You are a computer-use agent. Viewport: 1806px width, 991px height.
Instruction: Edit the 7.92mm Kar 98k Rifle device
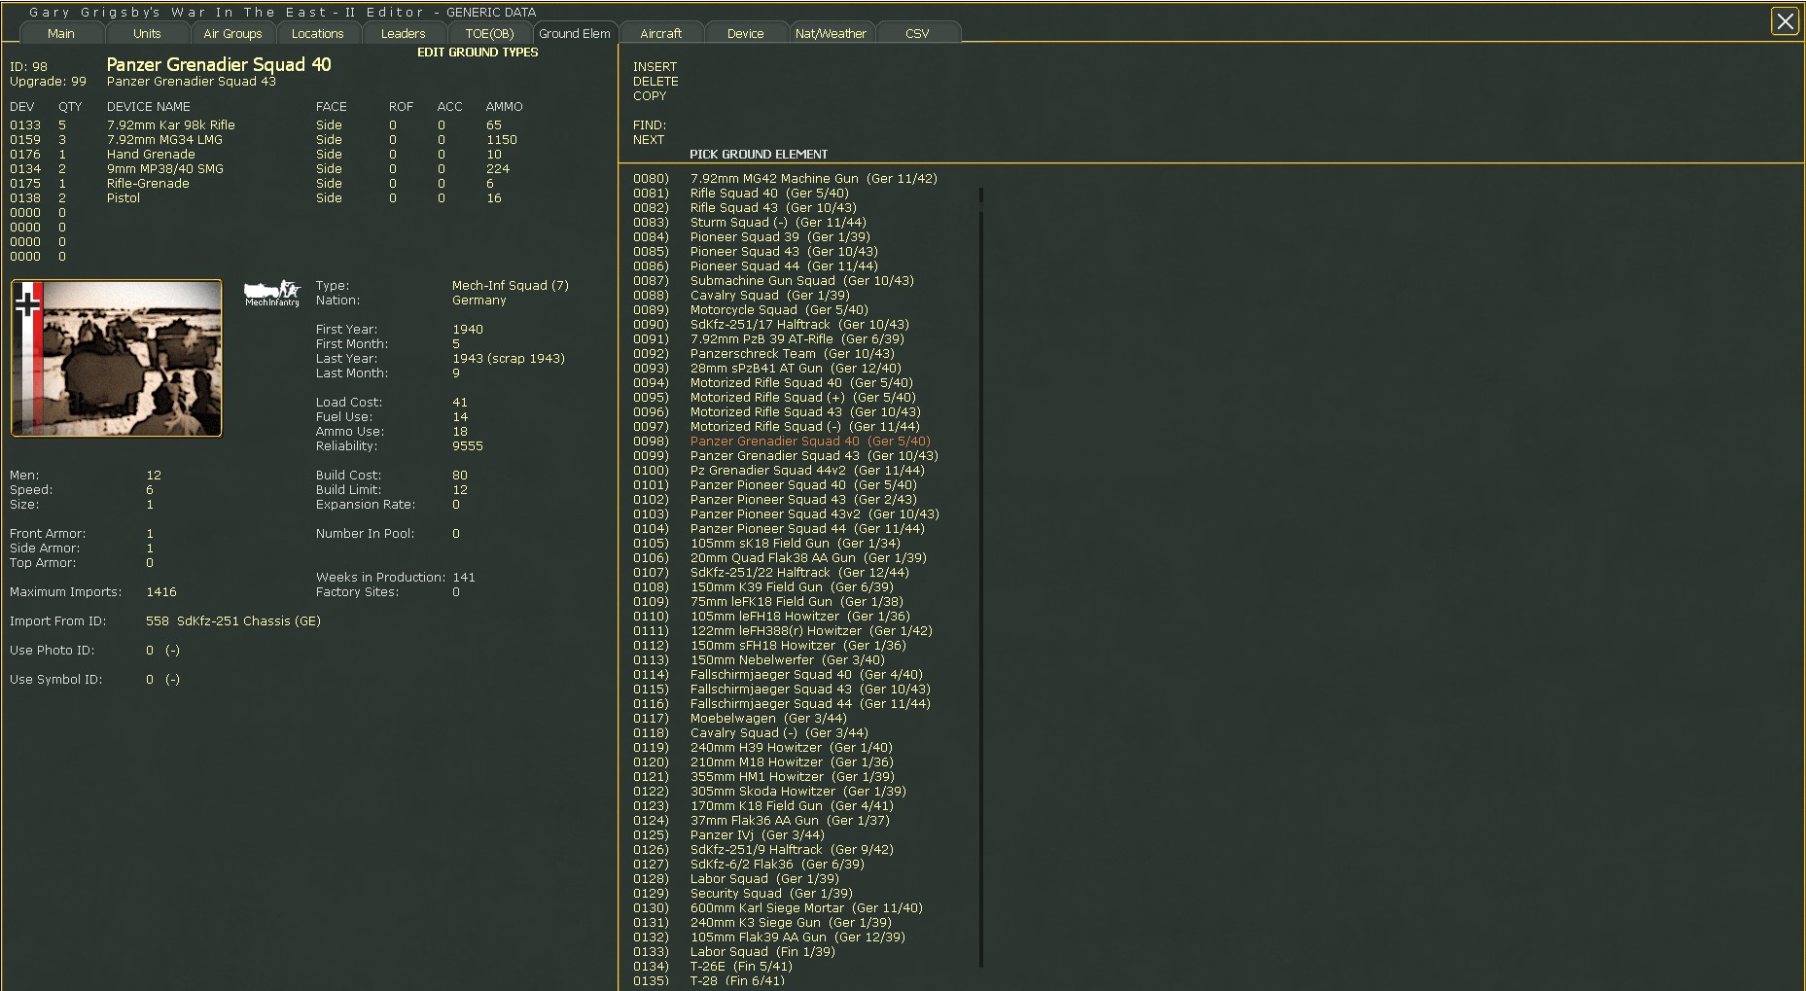coord(171,125)
